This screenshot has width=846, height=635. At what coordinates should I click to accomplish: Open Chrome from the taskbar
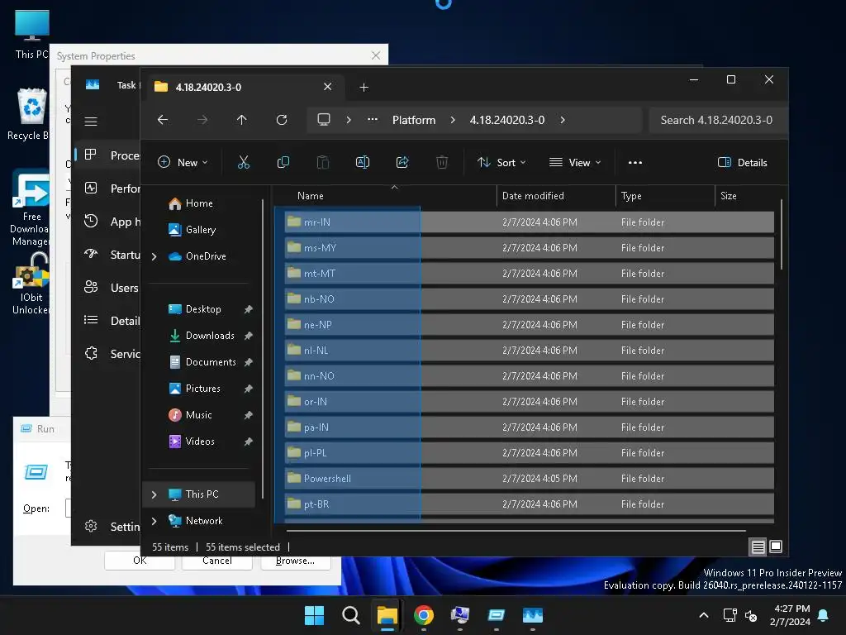coord(424,615)
